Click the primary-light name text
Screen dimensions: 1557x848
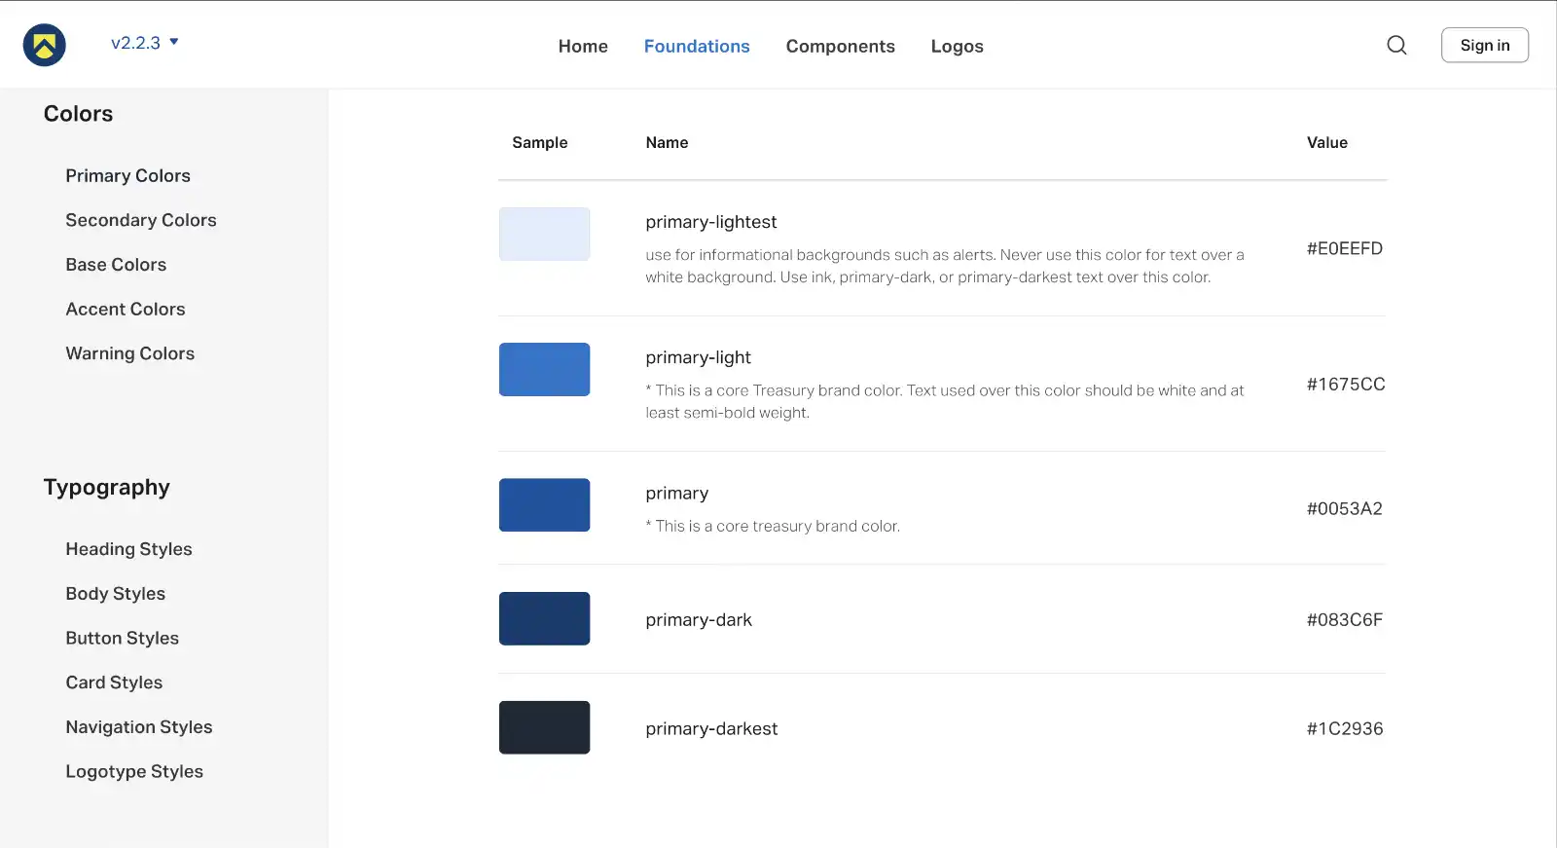[698, 357]
